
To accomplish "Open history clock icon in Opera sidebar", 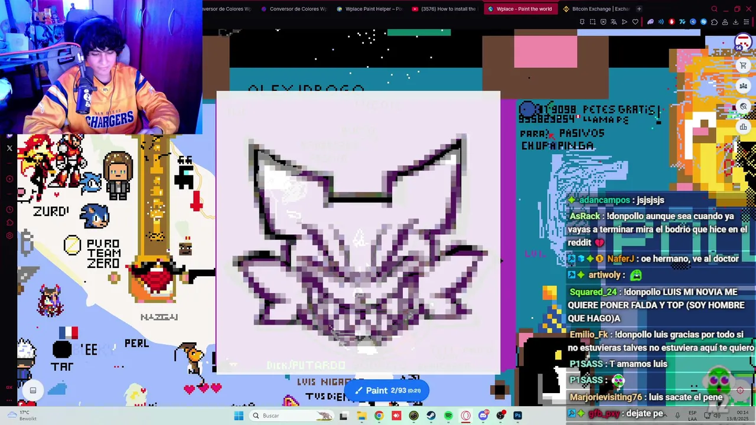I will (x=9, y=210).
